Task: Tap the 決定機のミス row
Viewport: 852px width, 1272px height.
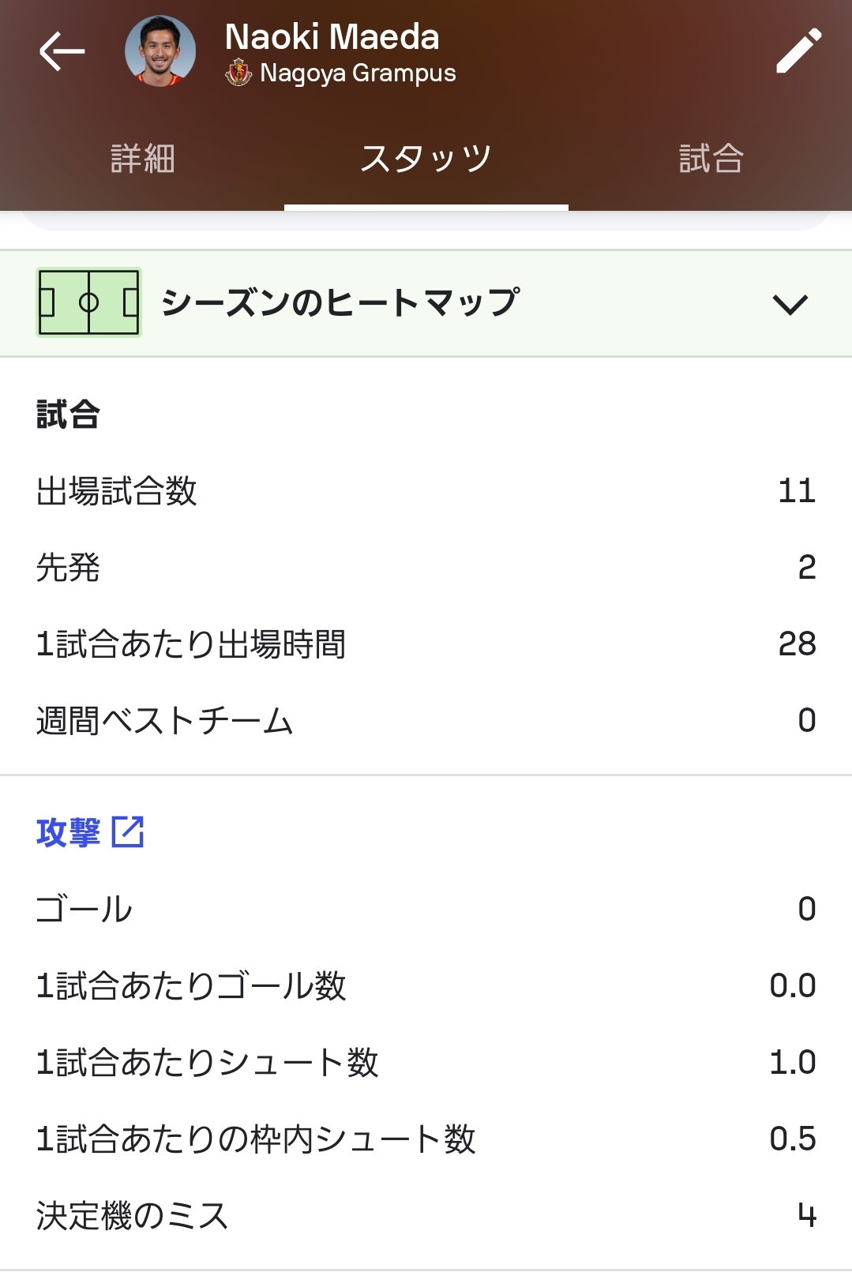Action: 426,1215
